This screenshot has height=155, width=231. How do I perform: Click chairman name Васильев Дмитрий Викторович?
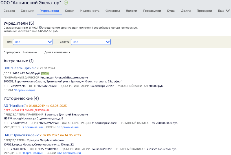tap(66, 114)
